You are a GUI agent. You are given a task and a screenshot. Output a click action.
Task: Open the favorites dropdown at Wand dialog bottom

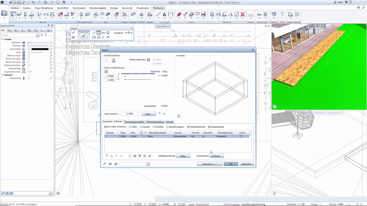coord(148,164)
